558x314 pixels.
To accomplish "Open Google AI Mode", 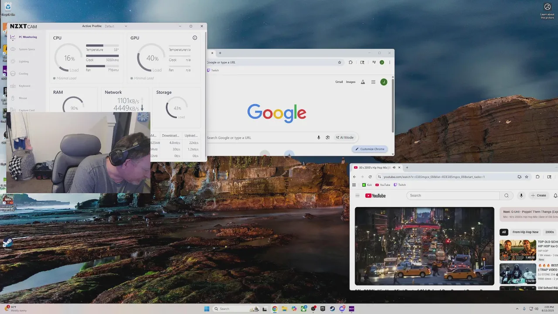I will point(345,137).
